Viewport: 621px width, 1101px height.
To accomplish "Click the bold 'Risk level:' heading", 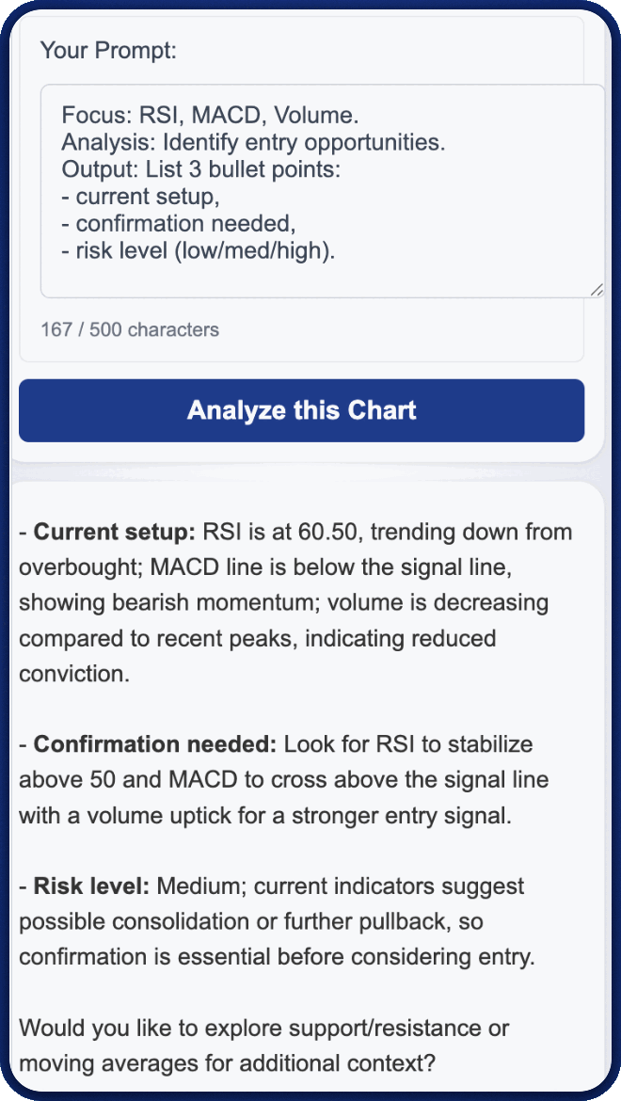I will 92,886.
